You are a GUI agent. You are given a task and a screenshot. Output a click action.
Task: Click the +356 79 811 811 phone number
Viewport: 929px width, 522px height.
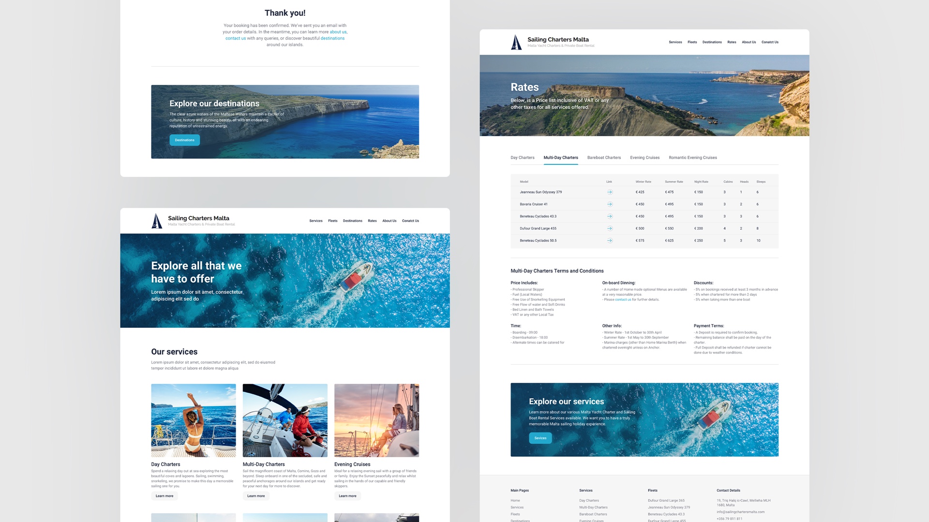point(729,519)
